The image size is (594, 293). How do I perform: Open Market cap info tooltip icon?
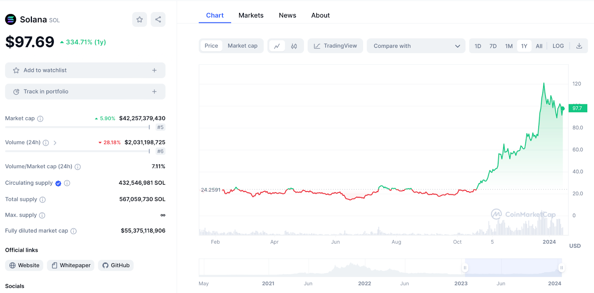40,119
